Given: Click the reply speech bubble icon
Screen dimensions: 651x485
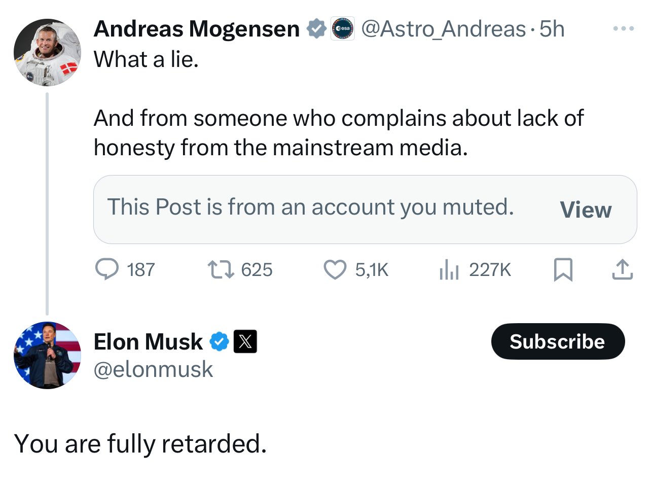Looking at the screenshot, I should (x=107, y=269).
